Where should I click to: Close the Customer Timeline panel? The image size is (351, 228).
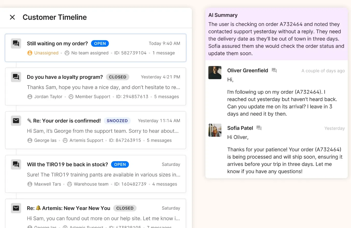coord(12,17)
